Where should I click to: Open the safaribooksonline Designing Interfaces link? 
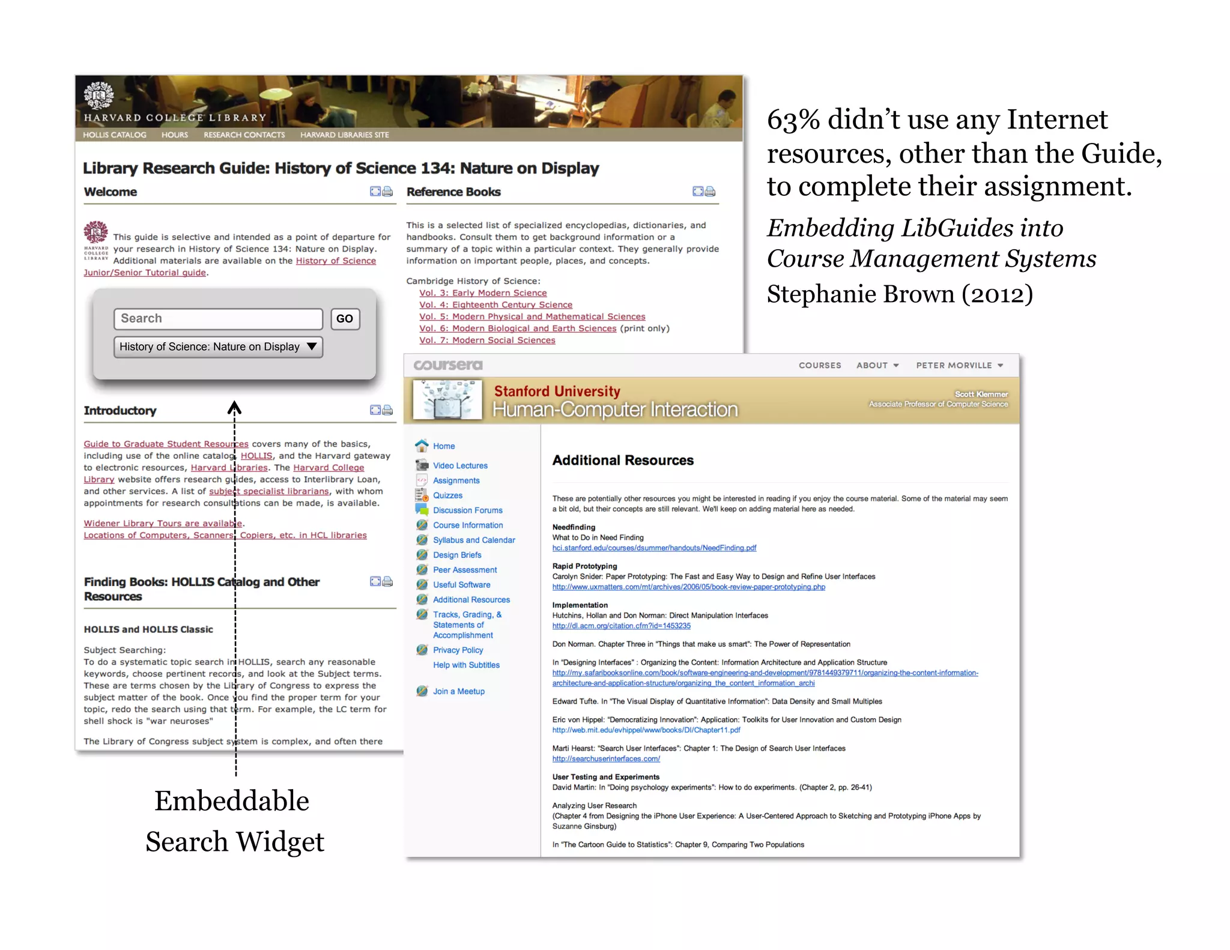[x=765, y=678]
